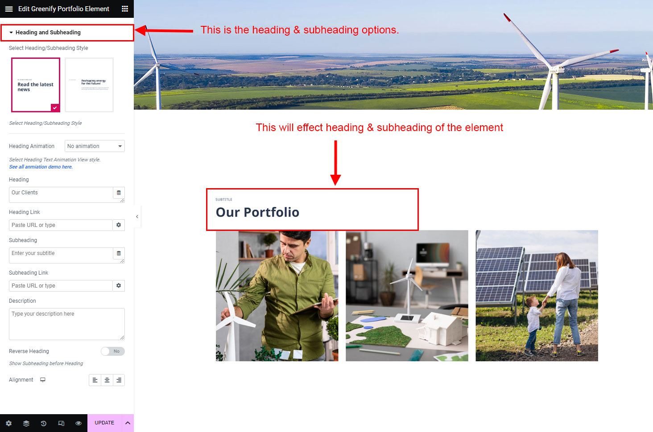Open the History icon in footer
The width and height of the screenshot is (653, 432).
coord(44,423)
